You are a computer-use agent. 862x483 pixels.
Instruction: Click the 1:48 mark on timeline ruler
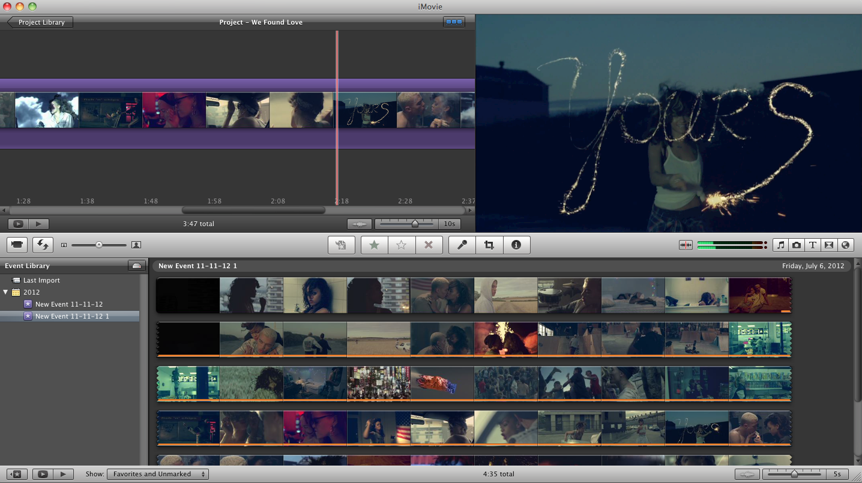(151, 201)
